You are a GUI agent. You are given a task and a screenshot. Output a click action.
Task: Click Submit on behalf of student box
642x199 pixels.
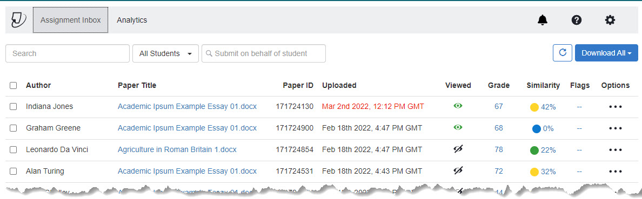tap(264, 53)
